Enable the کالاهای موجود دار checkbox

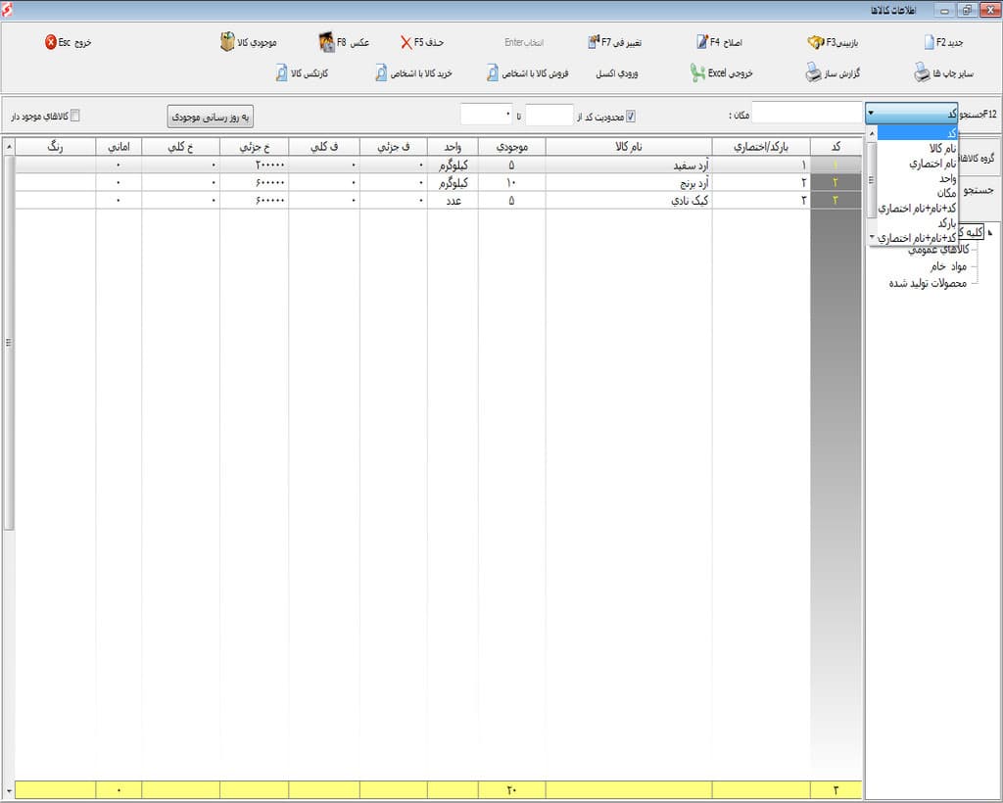[75, 117]
